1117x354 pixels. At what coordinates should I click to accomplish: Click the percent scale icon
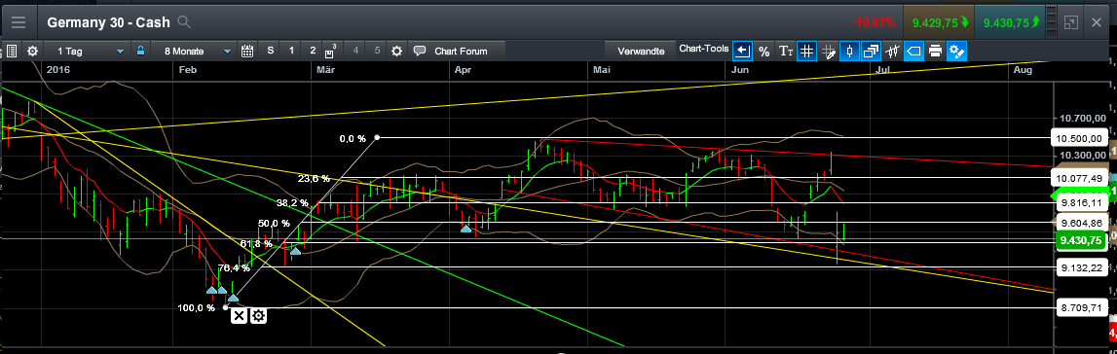pyautogui.click(x=764, y=52)
